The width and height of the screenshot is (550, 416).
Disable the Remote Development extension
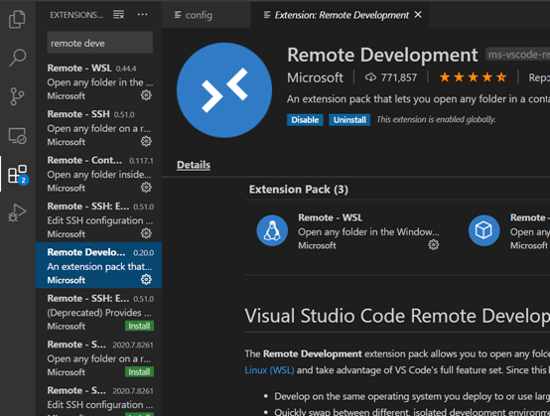click(305, 119)
